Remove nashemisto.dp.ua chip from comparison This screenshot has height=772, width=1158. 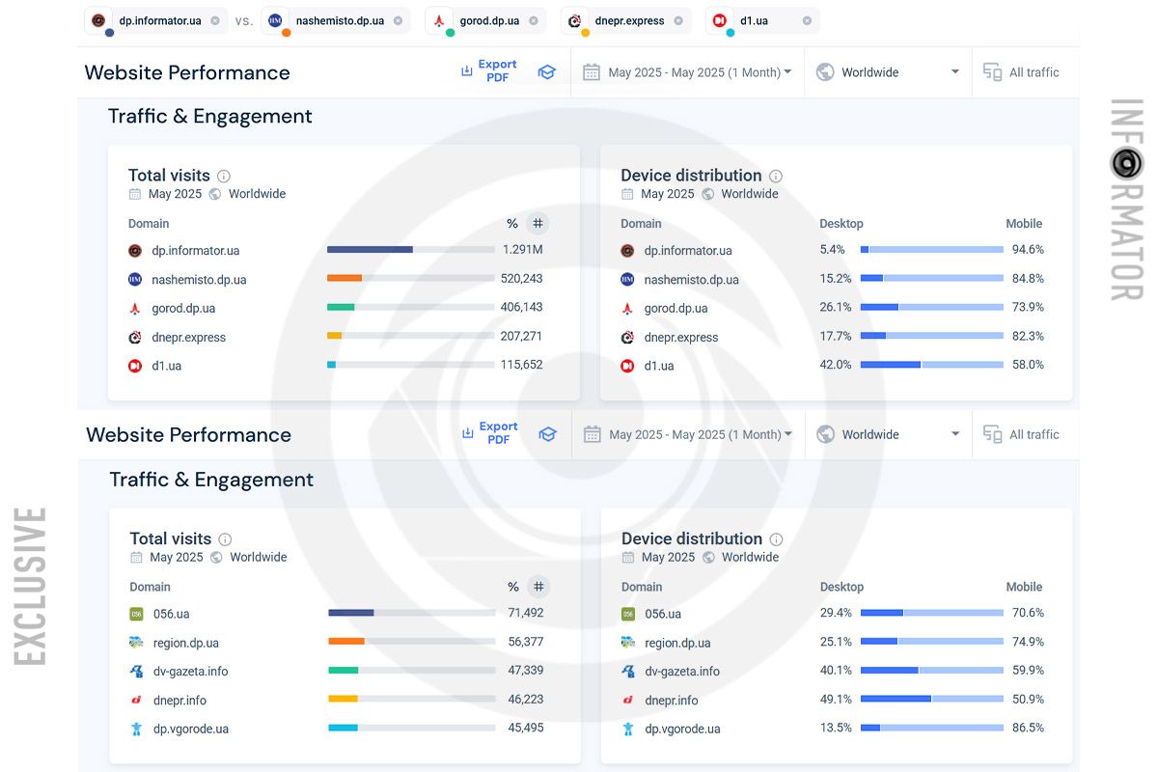pyautogui.click(x=397, y=20)
